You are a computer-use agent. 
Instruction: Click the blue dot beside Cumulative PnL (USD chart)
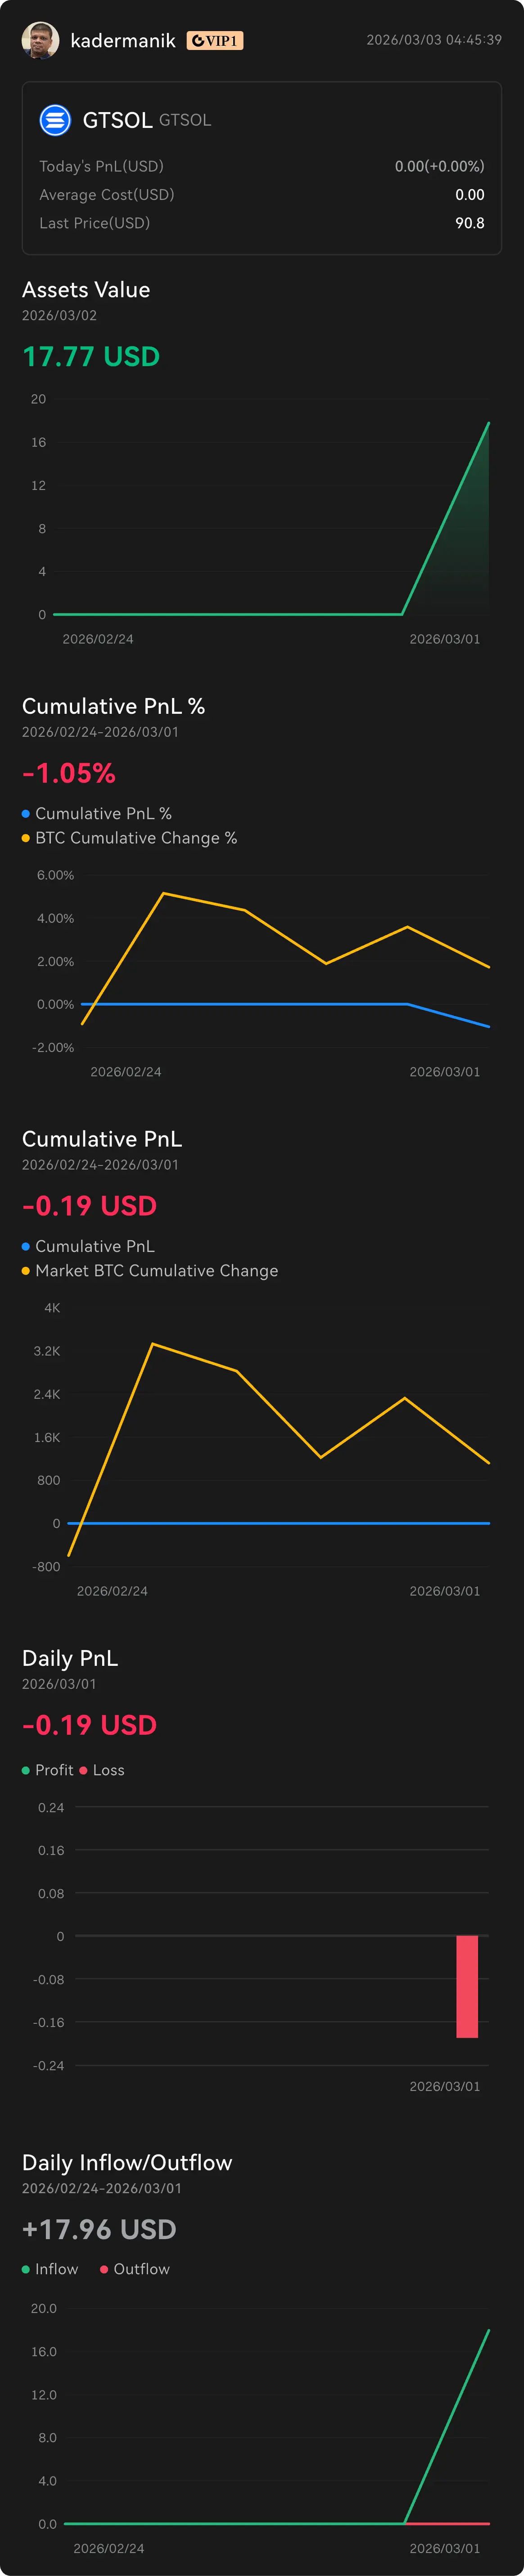click(x=26, y=1247)
